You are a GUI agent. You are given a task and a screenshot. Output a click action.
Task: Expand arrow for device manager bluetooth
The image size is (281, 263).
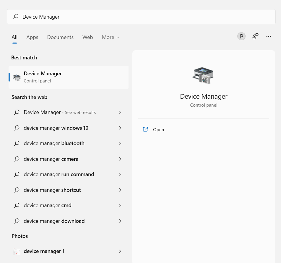point(120,143)
